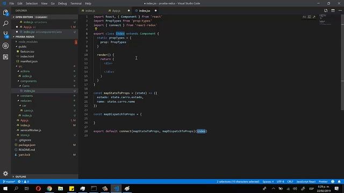The width and height of the screenshot is (344, 193).
Task: Click CRLF line ending selector
Action: tap(290, 182)
